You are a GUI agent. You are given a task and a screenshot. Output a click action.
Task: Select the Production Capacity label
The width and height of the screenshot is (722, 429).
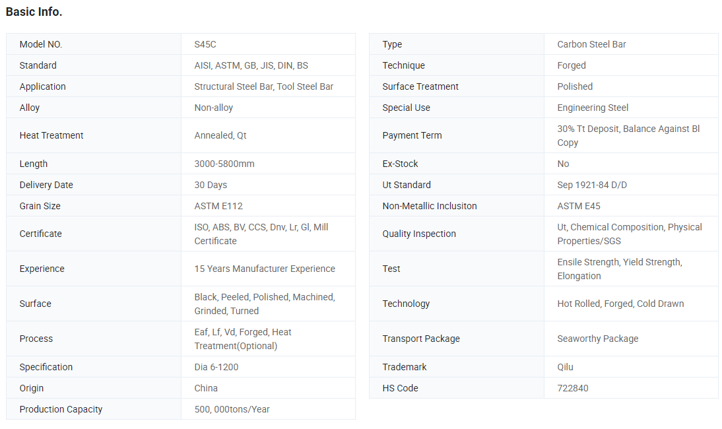point(61,410)
